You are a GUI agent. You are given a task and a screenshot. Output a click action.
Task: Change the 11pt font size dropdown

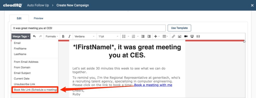click(108, 36)
